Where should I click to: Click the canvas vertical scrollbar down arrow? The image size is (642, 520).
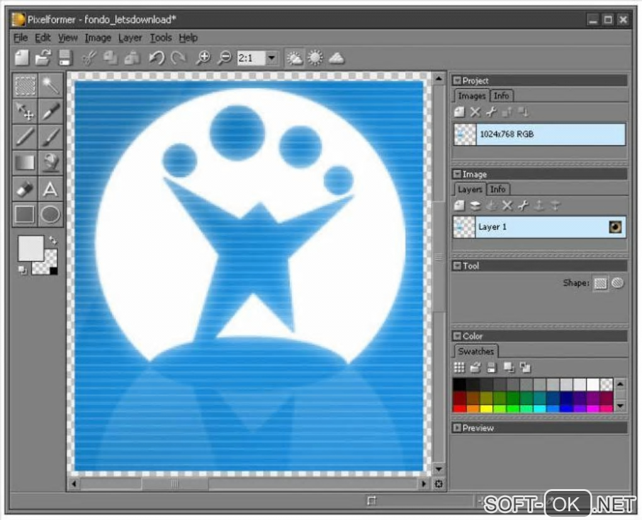point(439,469)
